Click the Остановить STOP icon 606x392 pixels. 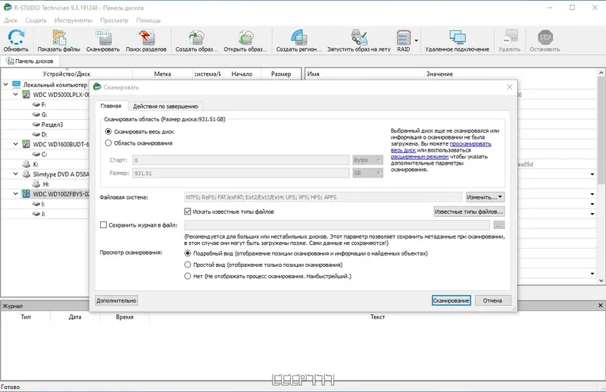point(545,38)
